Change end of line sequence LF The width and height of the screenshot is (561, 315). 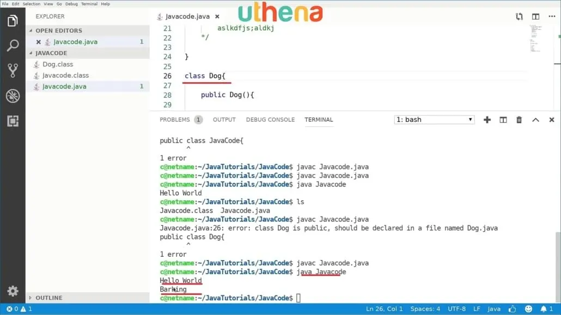click(x=477, y=309)
